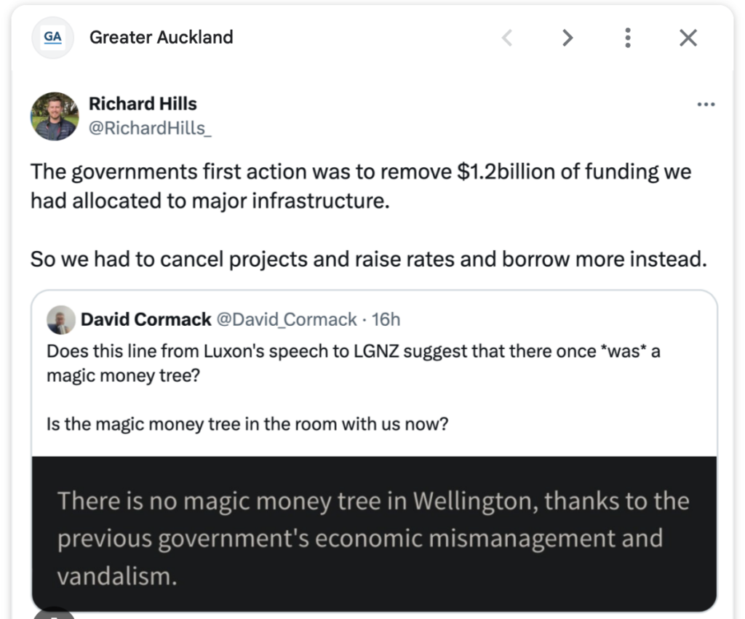
Task: Open the 16h timestamp of quoted tweet
Action: (386, 319)
